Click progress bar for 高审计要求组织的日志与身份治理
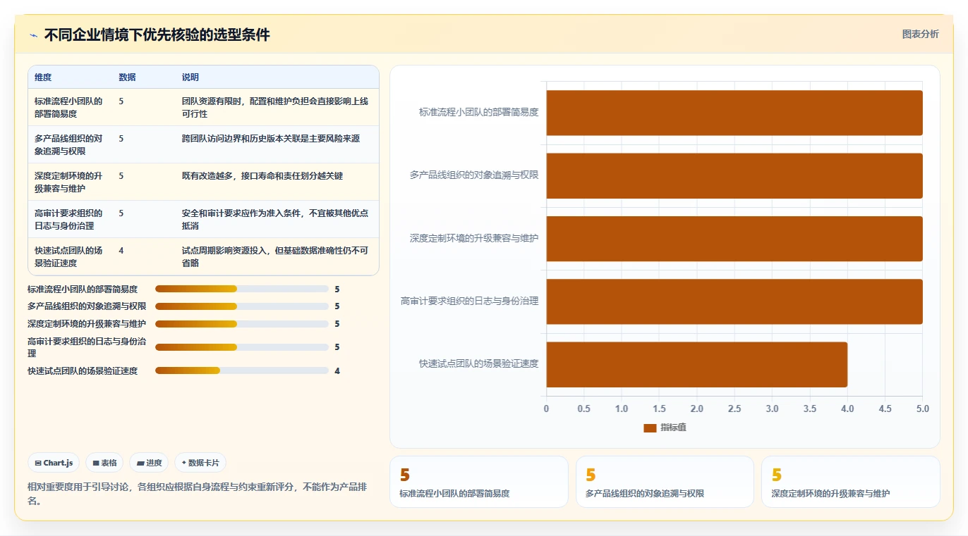Screen dimensions: 968x536 (x=242, y=347)
